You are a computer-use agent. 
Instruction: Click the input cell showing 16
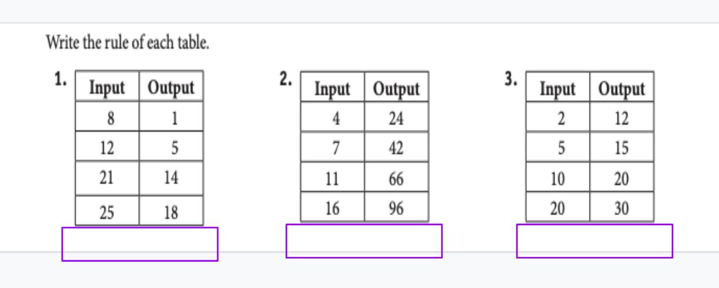[333, 207]
